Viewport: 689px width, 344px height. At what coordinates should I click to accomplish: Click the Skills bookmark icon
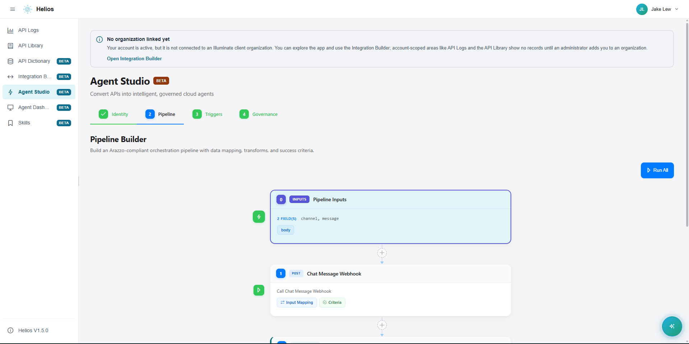pyautogui.click(x=10, y=123)
